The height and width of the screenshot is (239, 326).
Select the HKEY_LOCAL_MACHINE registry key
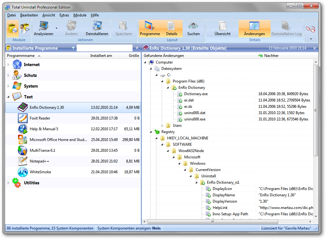[188, 138]
